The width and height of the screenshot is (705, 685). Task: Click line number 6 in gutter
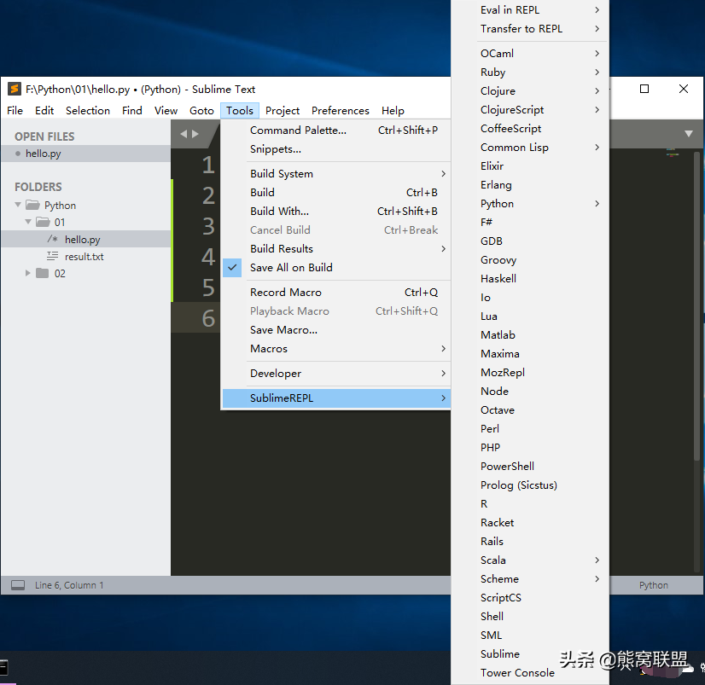tap(208, 318)
